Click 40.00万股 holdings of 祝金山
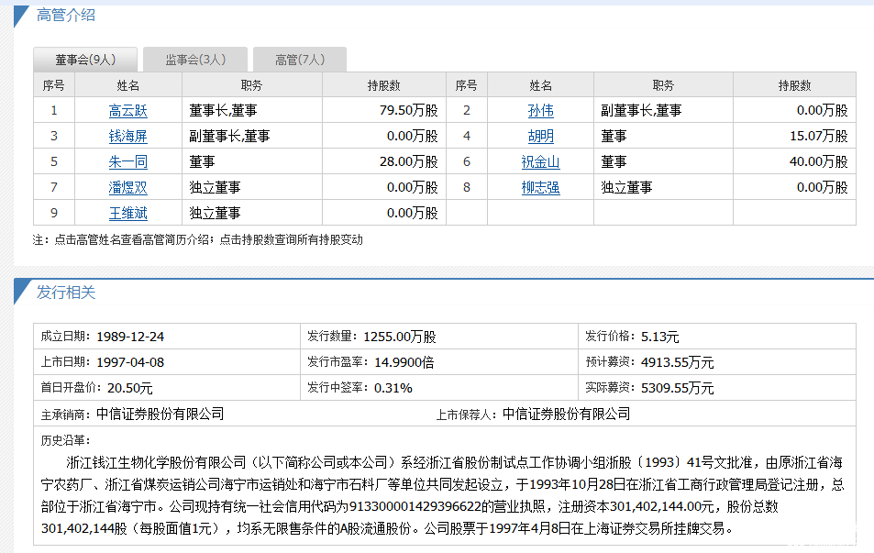This screenshot has height=553, width=874. point(818,161)
